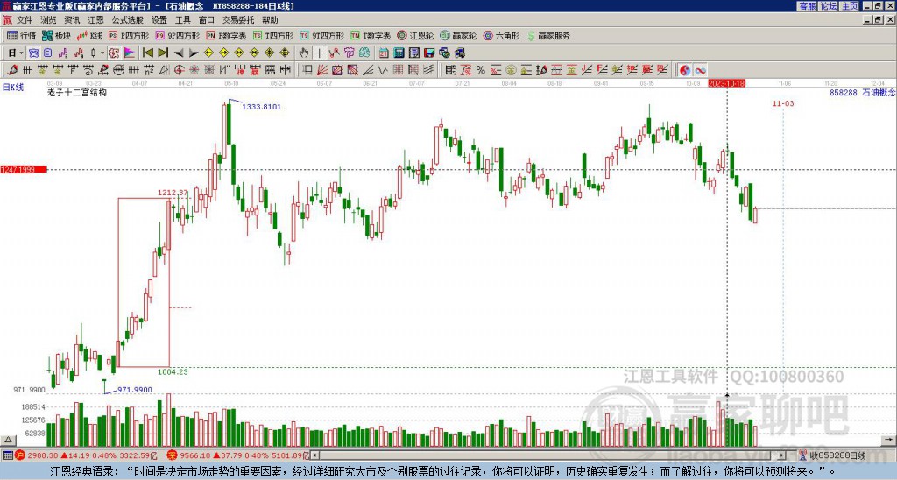
Task: Jump to last bar icon
Action: [163, 53]
